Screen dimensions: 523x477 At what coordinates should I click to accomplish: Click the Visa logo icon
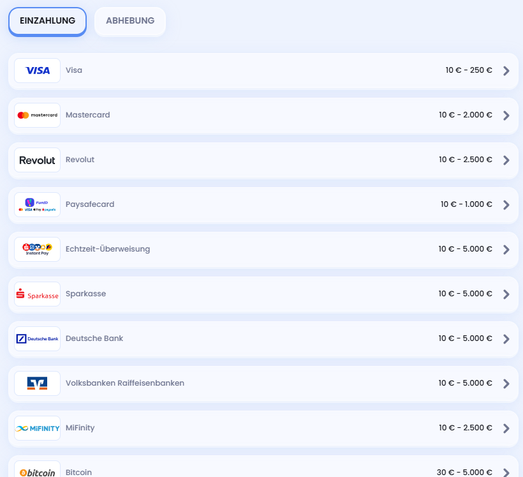coord(38,70)
